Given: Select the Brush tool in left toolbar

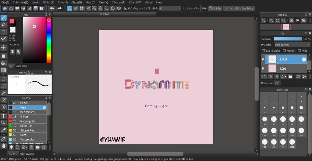Looking at the screenshot, I should (3, 18).
